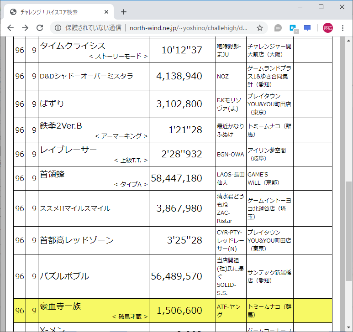Open the 邦広 profile avatar
This screenshot has height=332, width=353.
click(327, 28)
